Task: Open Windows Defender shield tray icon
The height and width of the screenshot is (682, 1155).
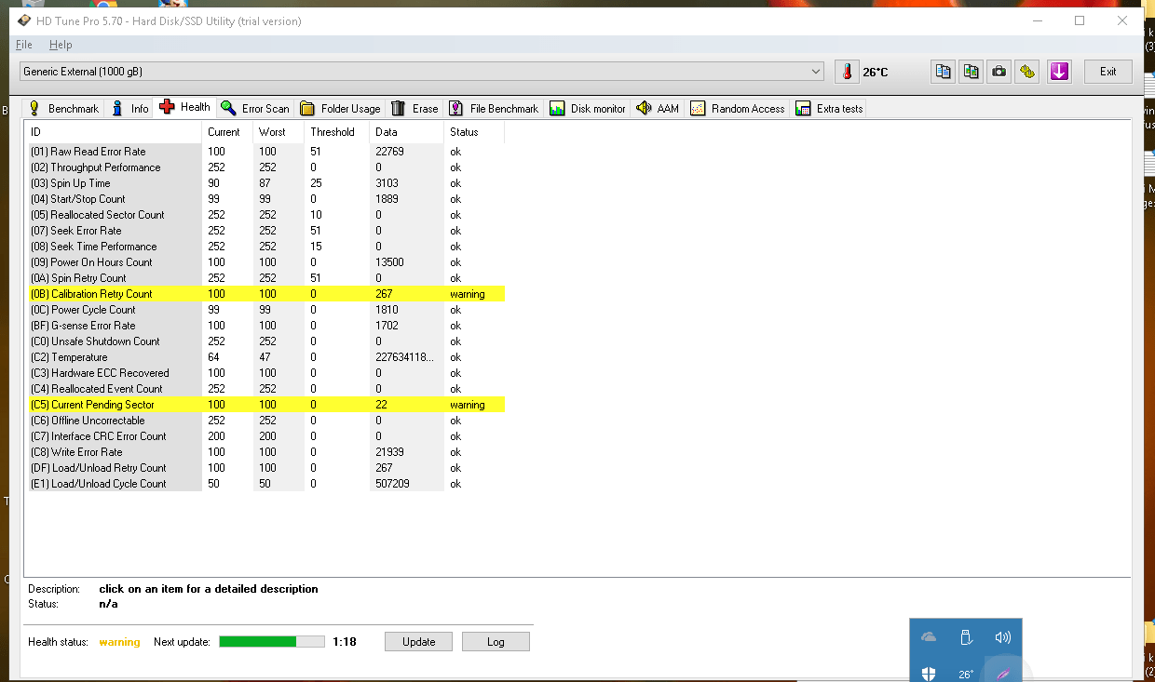Action: pos(929,674)
